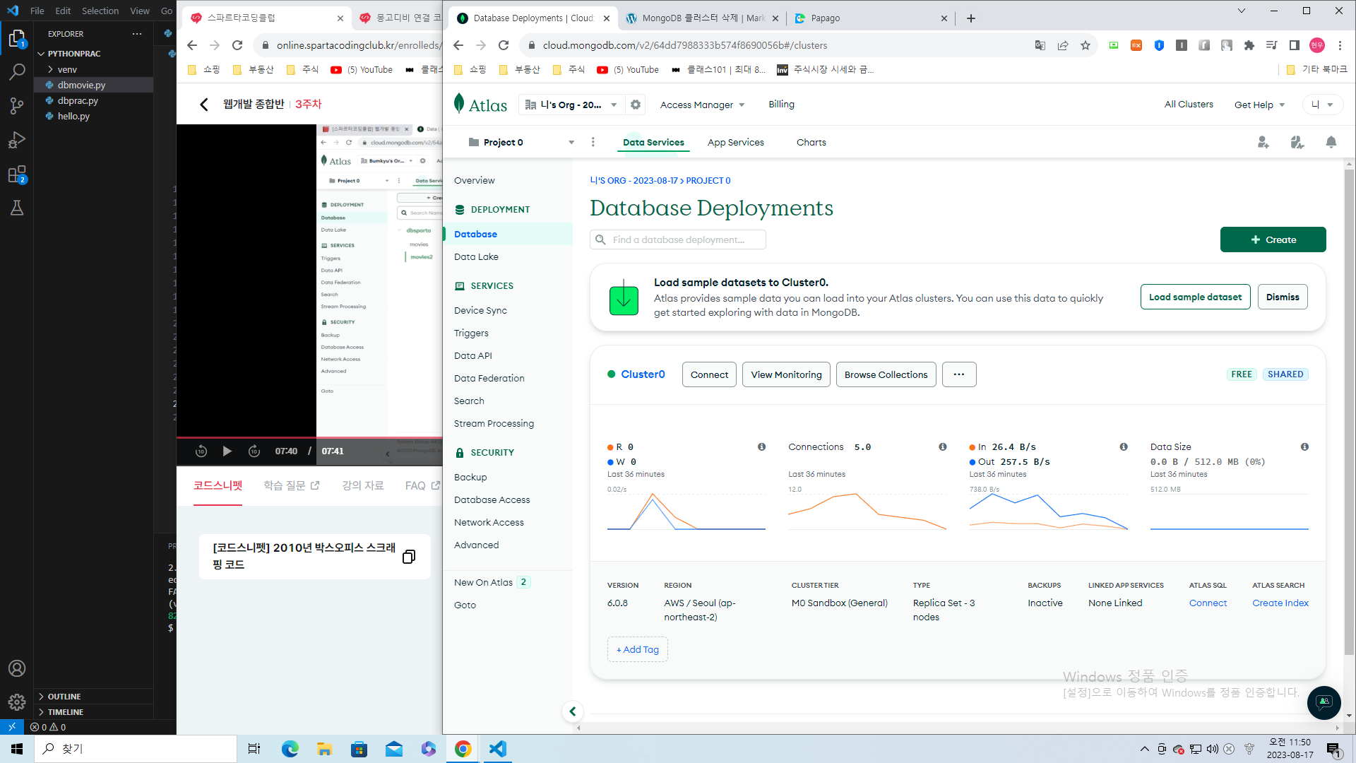This screenshot has width=1356, height=763.
Task: Open the Explorer view in VS Code
Action: click(17, 38)
